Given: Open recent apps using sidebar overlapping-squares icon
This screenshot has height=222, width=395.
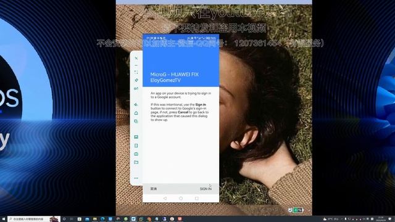Looking at the screenshot, I should tap(136, 121).
